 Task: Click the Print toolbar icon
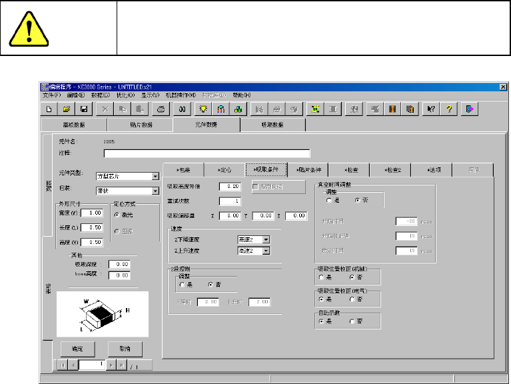pos(161,109)
